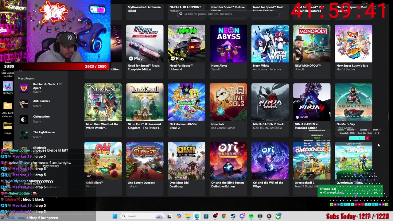Open Fall Guys desktop shortcut
The image size is (393, 221).
tap(8, 87)
